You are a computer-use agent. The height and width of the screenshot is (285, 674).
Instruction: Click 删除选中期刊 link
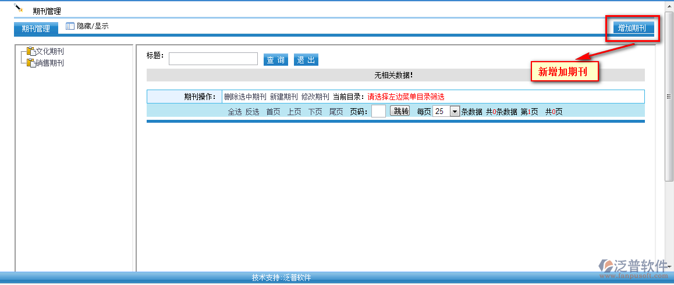[x=246, y=97]
